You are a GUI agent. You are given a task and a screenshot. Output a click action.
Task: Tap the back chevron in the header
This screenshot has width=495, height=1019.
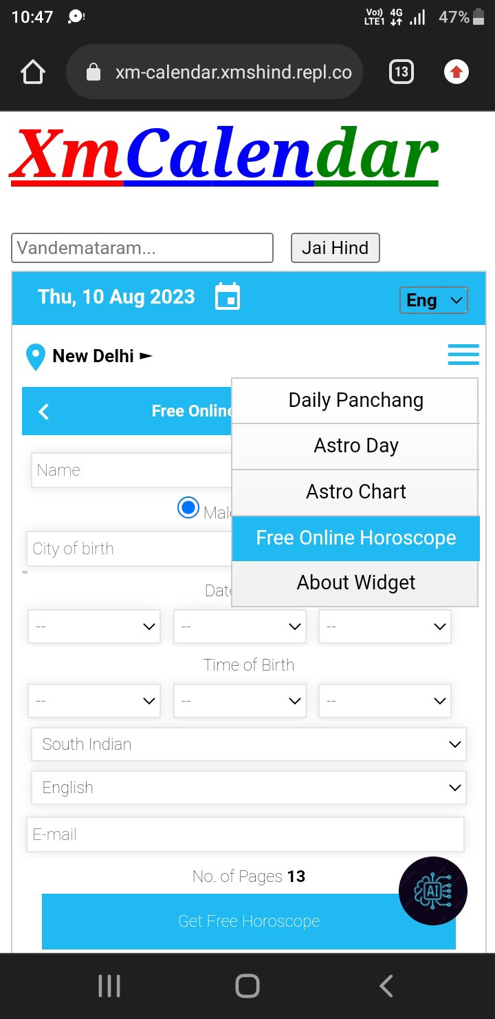tap(44, 411)
